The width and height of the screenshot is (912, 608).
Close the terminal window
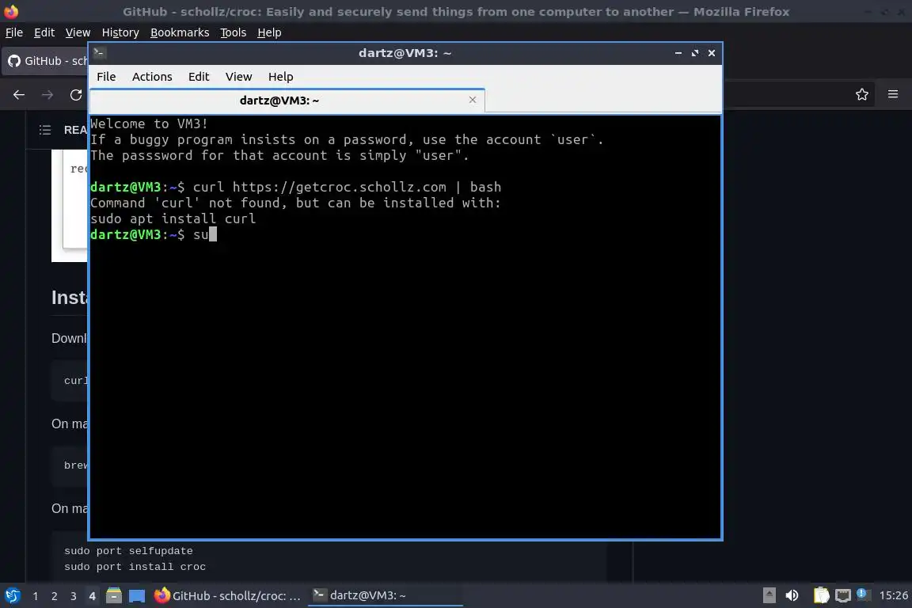(x=712, y=53)
